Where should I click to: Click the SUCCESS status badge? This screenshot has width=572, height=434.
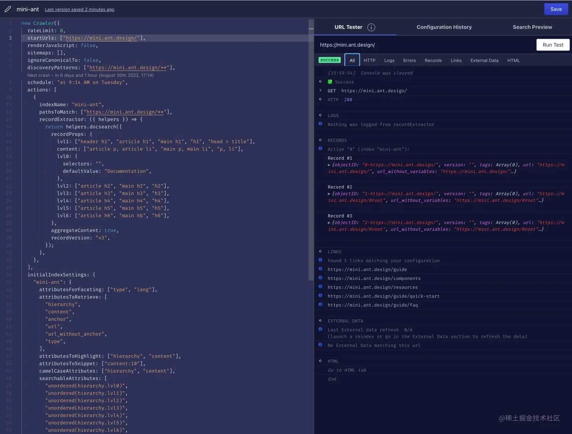click(x=329, y=60)
